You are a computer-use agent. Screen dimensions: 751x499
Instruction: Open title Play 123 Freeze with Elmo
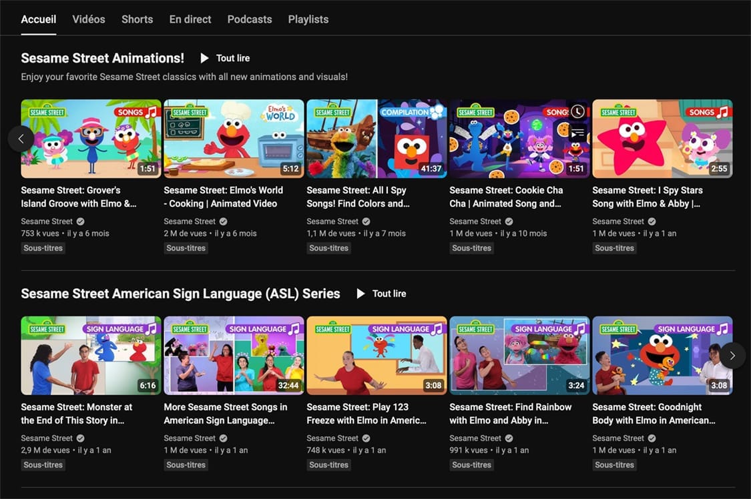pyautogui.click(x=366, y=414)
